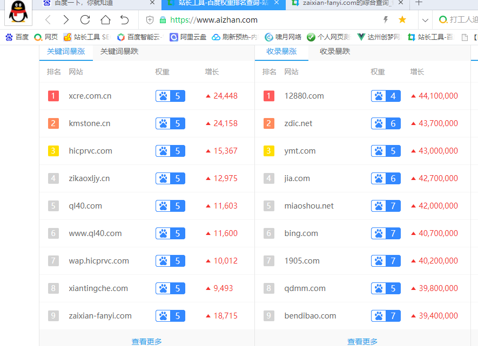Open 站长工具 SE bookmark
Screen dimensions: 478x346
(86, 37)
